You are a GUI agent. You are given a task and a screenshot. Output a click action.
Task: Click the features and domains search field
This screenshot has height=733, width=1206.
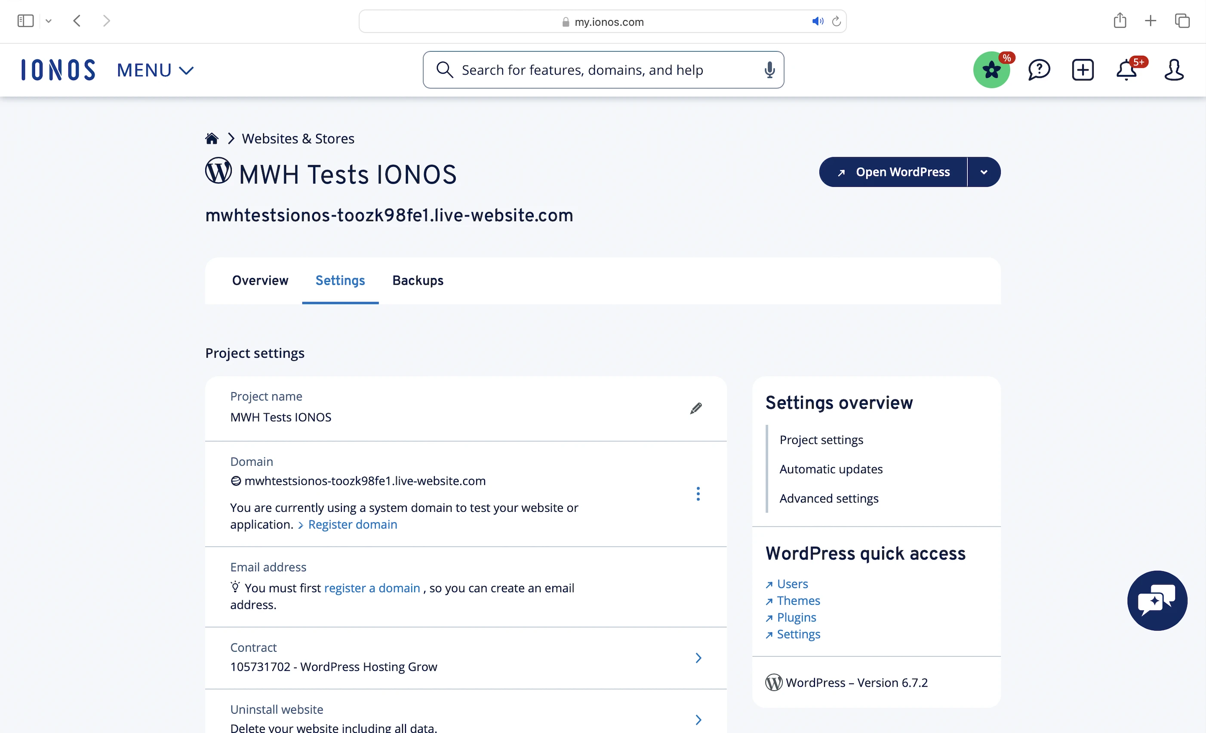(602, 70)
